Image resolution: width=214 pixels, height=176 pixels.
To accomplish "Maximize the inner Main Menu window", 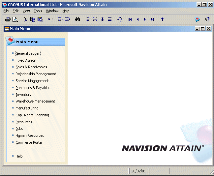I will 203,29.
